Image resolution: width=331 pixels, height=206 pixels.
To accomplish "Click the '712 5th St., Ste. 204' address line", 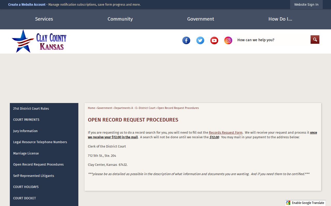I will (x=102, y=156).
